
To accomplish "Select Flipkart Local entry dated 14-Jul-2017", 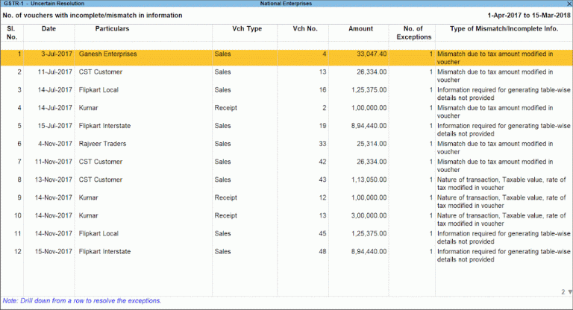I will (286, 93).
